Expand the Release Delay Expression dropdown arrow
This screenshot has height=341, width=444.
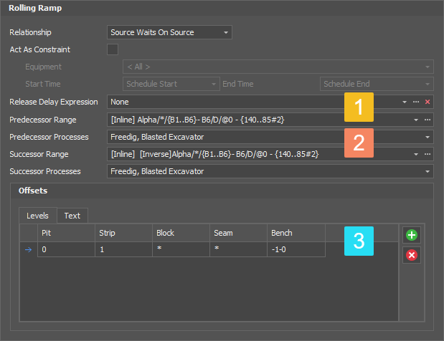click(x=405, y=102)
